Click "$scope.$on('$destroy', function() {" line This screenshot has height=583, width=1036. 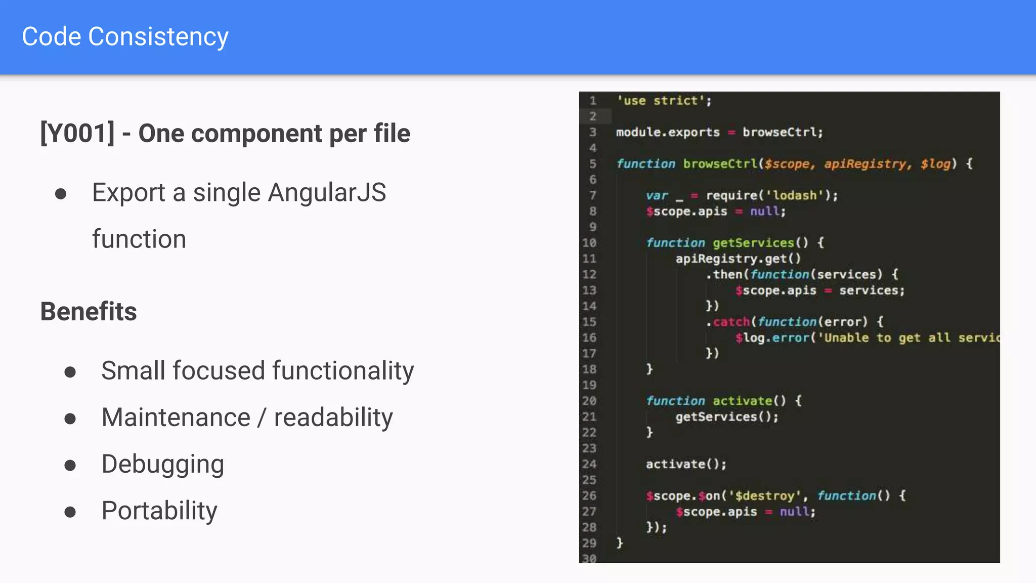(775, 496)
